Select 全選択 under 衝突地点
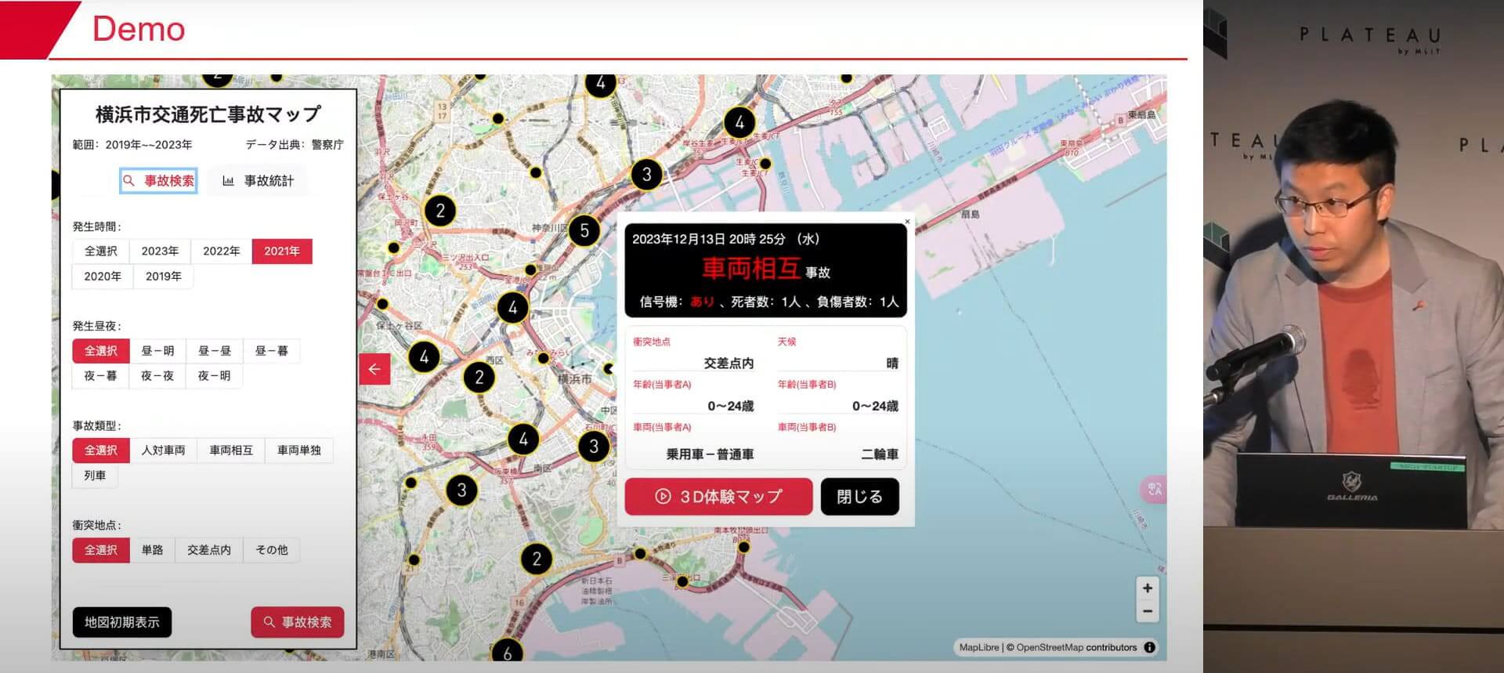This screenshot has width=1504, height=673. coord(101,550)
